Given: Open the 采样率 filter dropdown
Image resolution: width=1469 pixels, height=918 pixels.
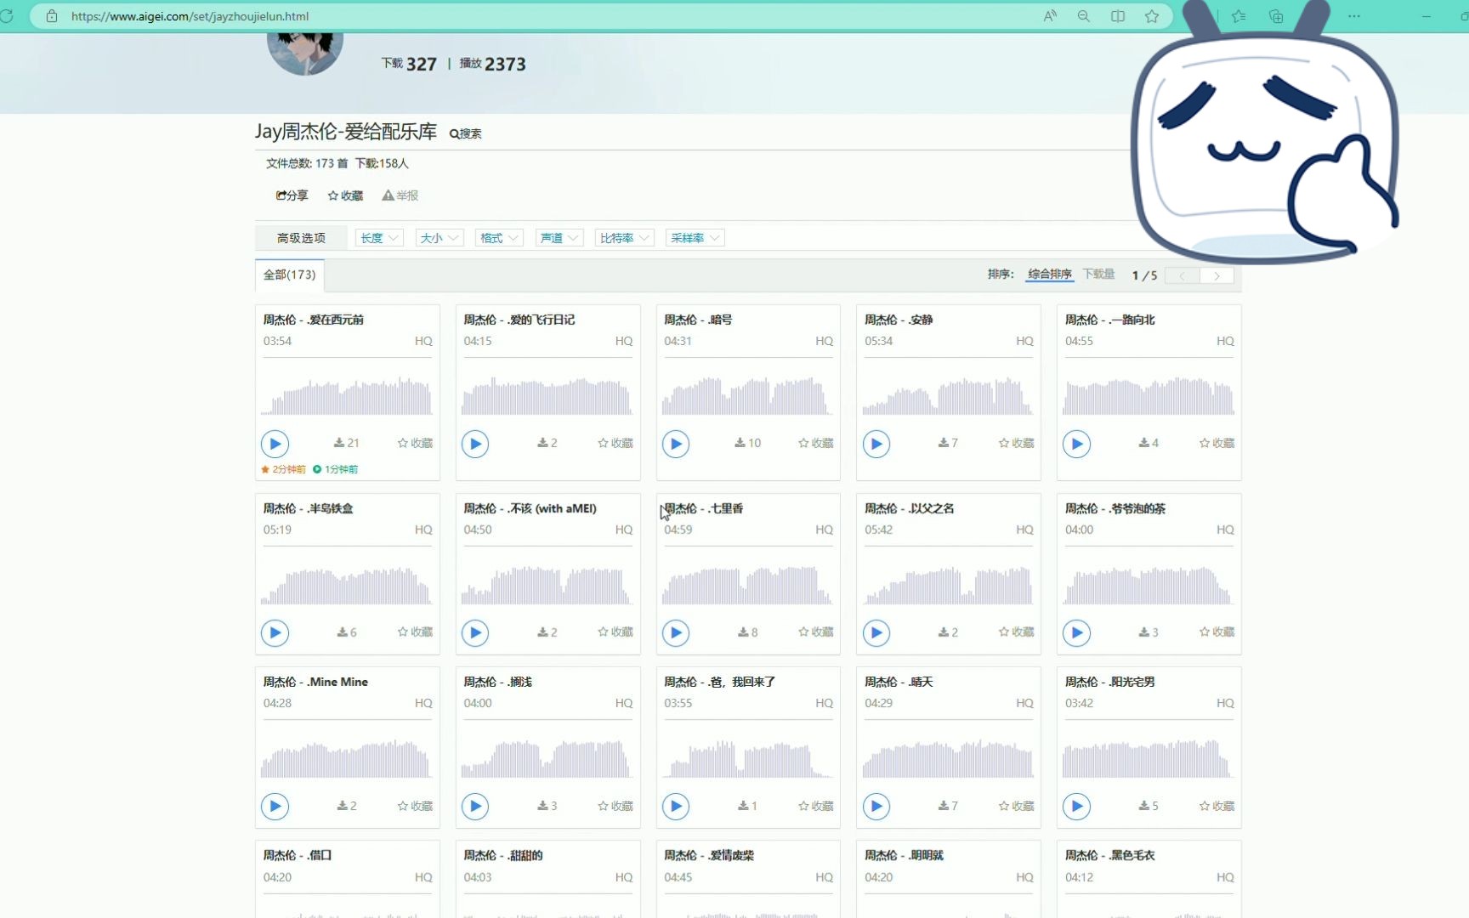Looking at the screenshot, I should click(x=695, y=238).
